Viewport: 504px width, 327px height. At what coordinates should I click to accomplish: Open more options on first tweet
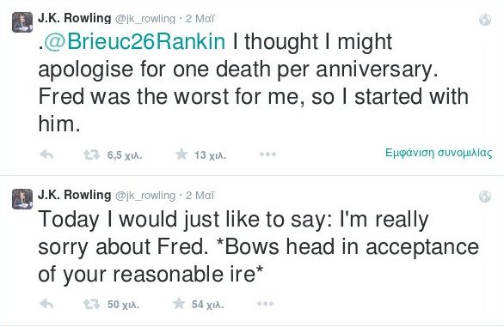click(267, 154)
